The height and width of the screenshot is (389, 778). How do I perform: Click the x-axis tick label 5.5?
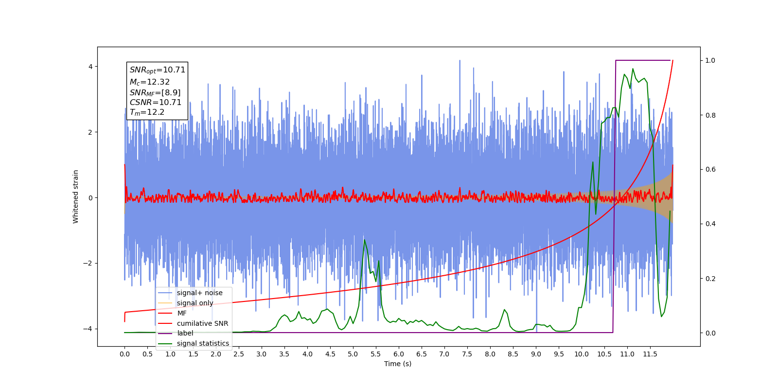pos(376,354)
